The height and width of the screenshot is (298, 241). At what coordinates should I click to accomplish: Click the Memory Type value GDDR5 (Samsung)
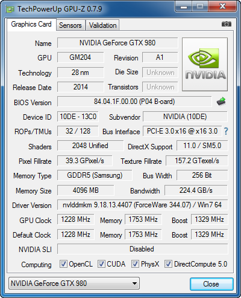coord(95,175)
